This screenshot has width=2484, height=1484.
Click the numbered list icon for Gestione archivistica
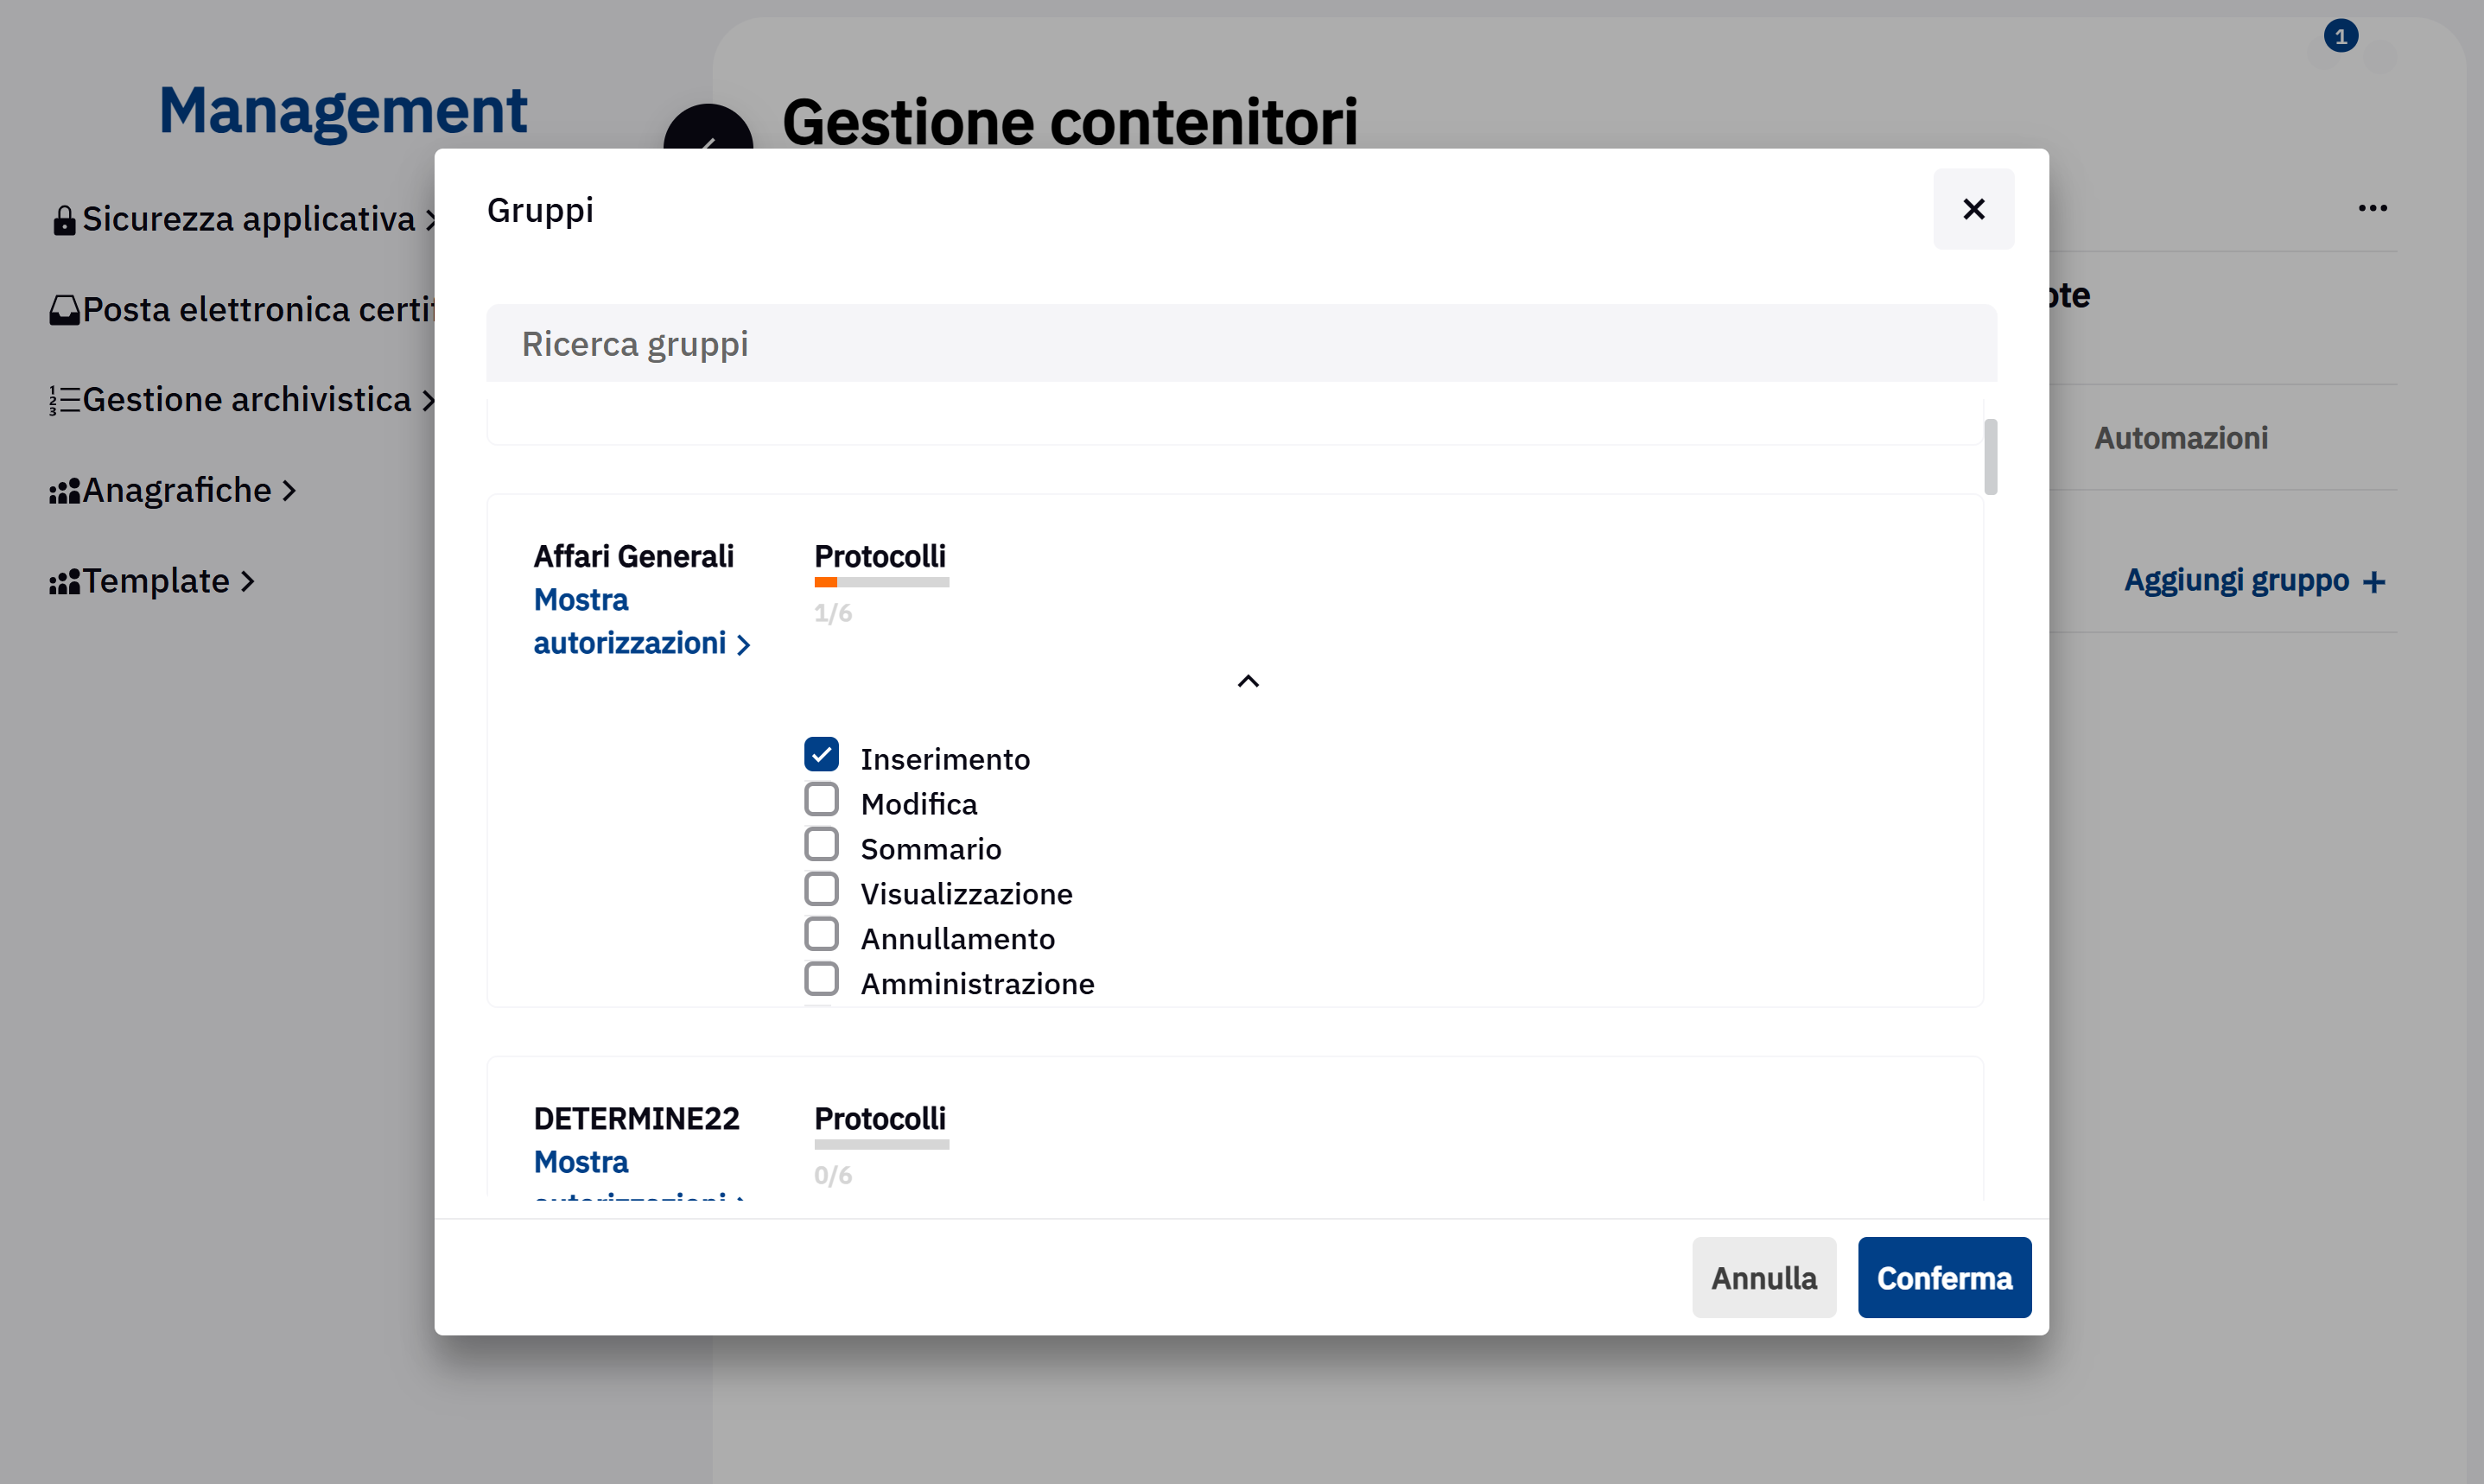(64, 401)
